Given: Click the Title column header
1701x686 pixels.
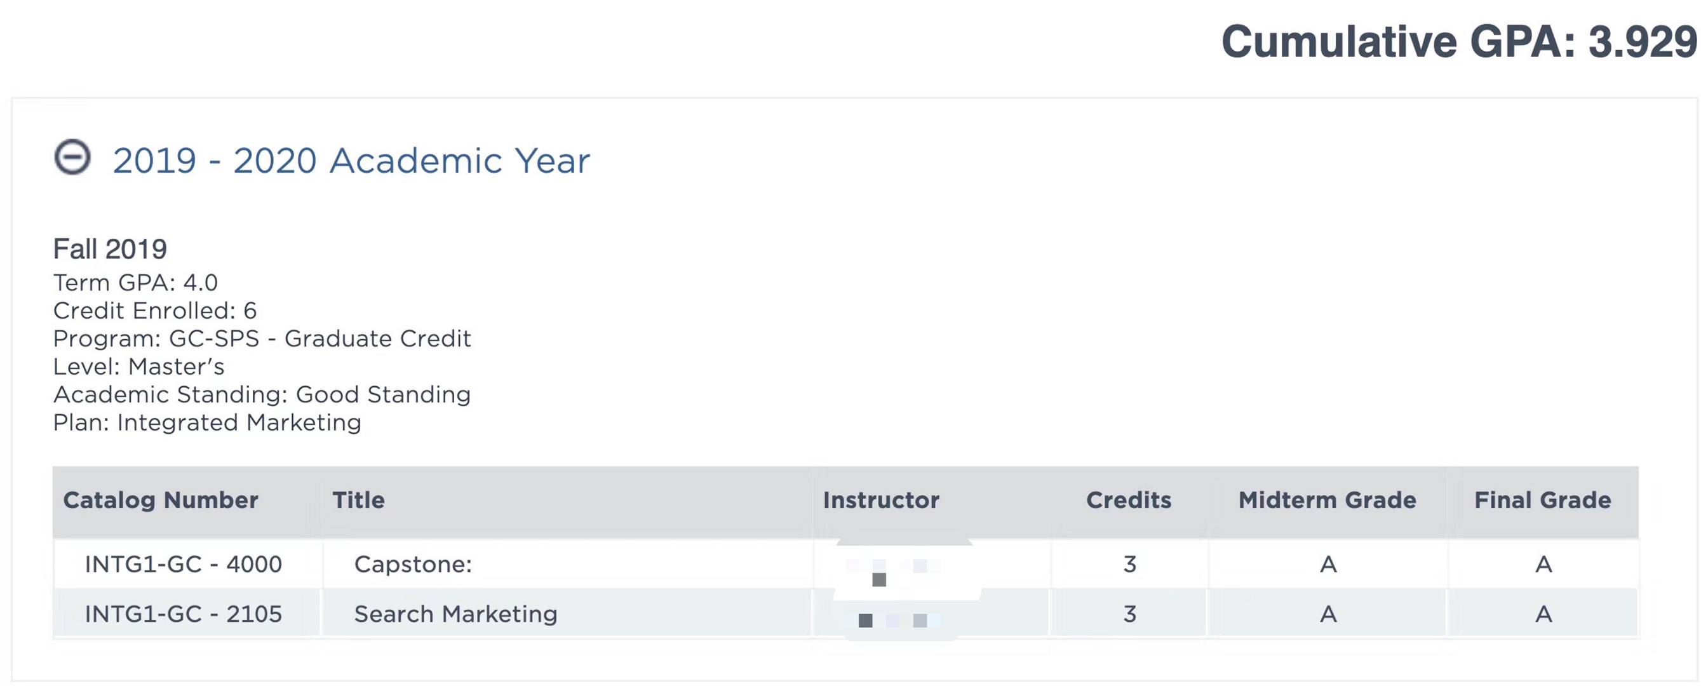Looking at the screenshot, I should (x=359, y=500).
